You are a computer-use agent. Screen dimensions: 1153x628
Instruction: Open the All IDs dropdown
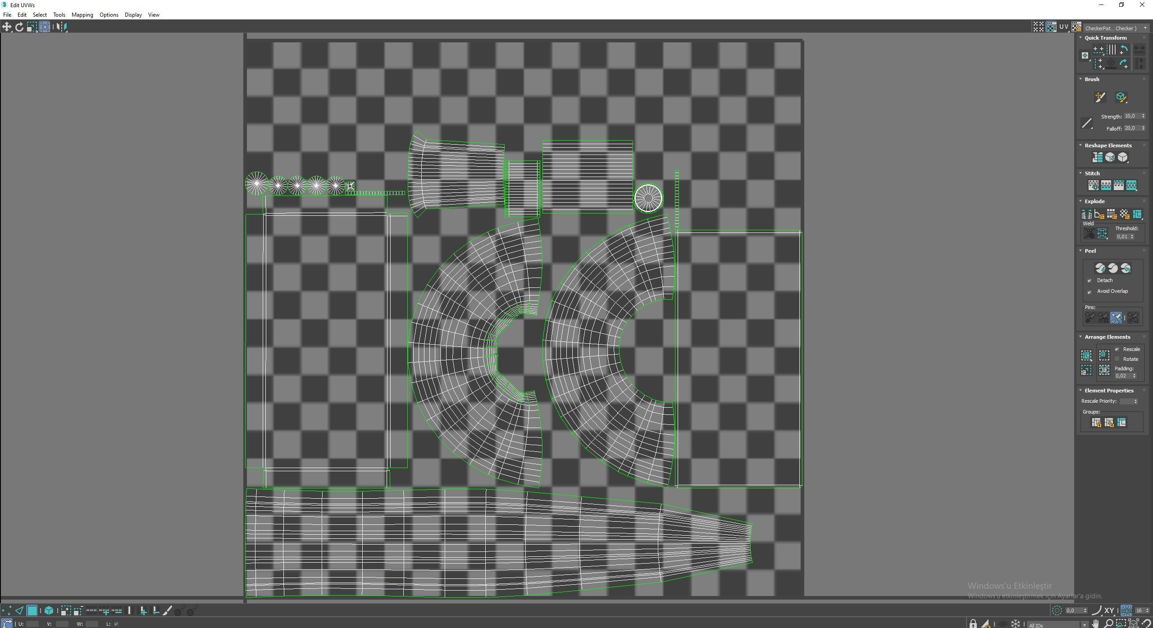[1057, 624]
